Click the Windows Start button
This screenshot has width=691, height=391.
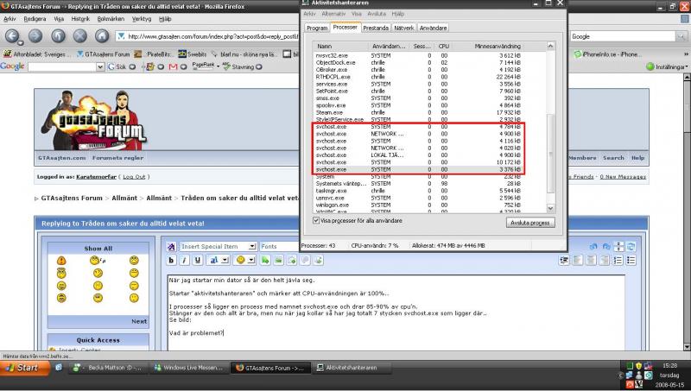point(23,368)
